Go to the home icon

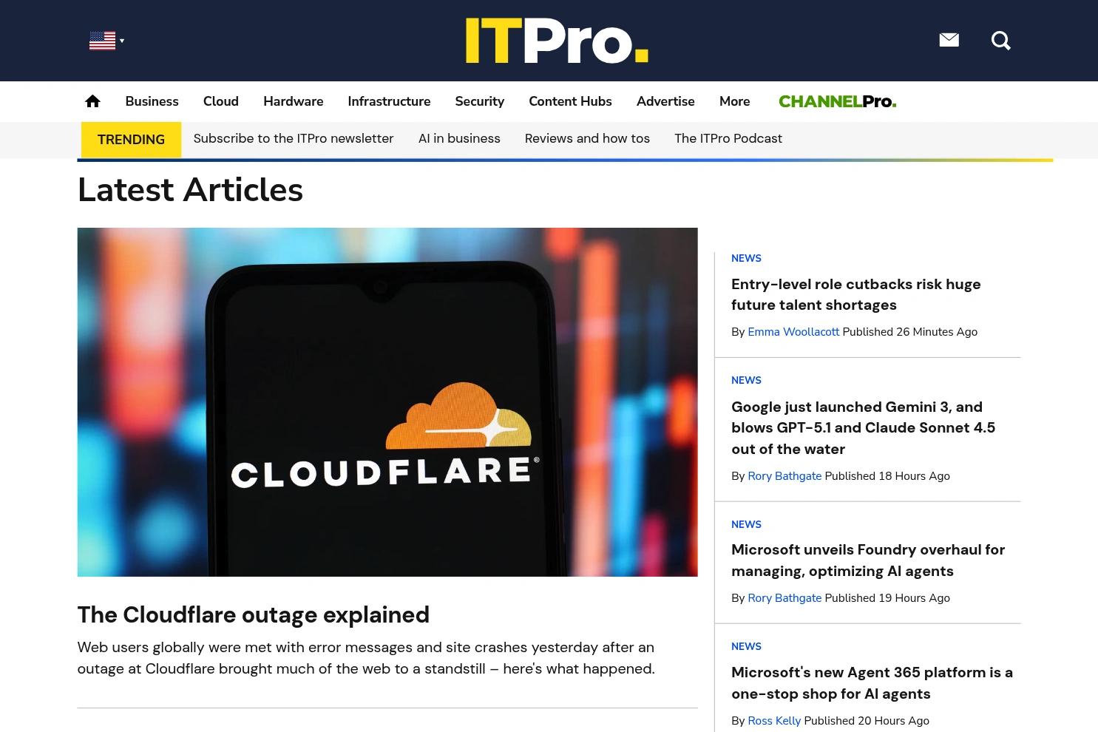pos(92,101)
